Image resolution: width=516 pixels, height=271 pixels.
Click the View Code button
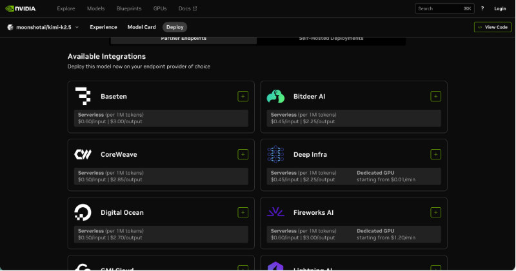492,27
